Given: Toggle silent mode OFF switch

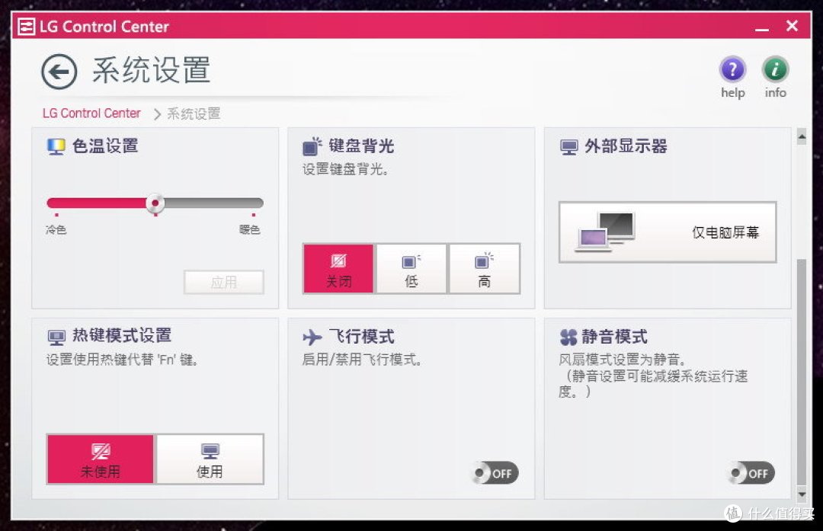Looking at the screenshot, I should pyautogui.click(x=751, y=473).
